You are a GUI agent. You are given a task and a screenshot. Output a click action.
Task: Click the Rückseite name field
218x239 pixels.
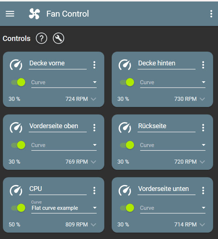(166, 126)
